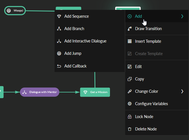Click the Interactive Dialogue fork icon
Image resolution: width=189 pixels, height=140 pixels.
pyautogui.click(x=59, y=41)
